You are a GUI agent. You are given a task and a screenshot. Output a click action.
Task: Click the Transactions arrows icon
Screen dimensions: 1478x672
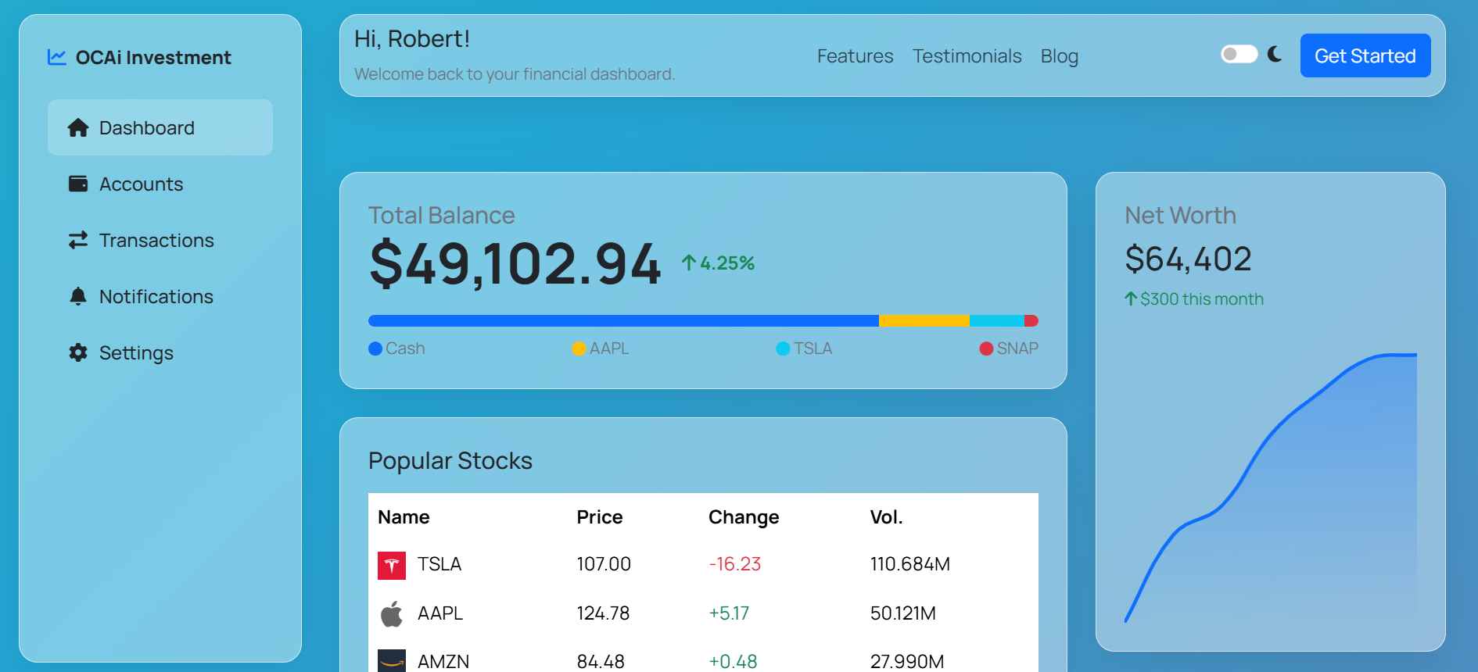(78, 241)
